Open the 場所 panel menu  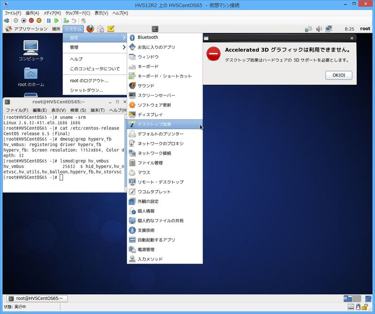(x=56, y=29)
